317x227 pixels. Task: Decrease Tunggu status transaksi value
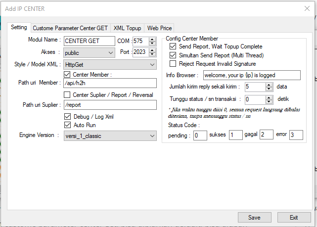tap(269, 101)
